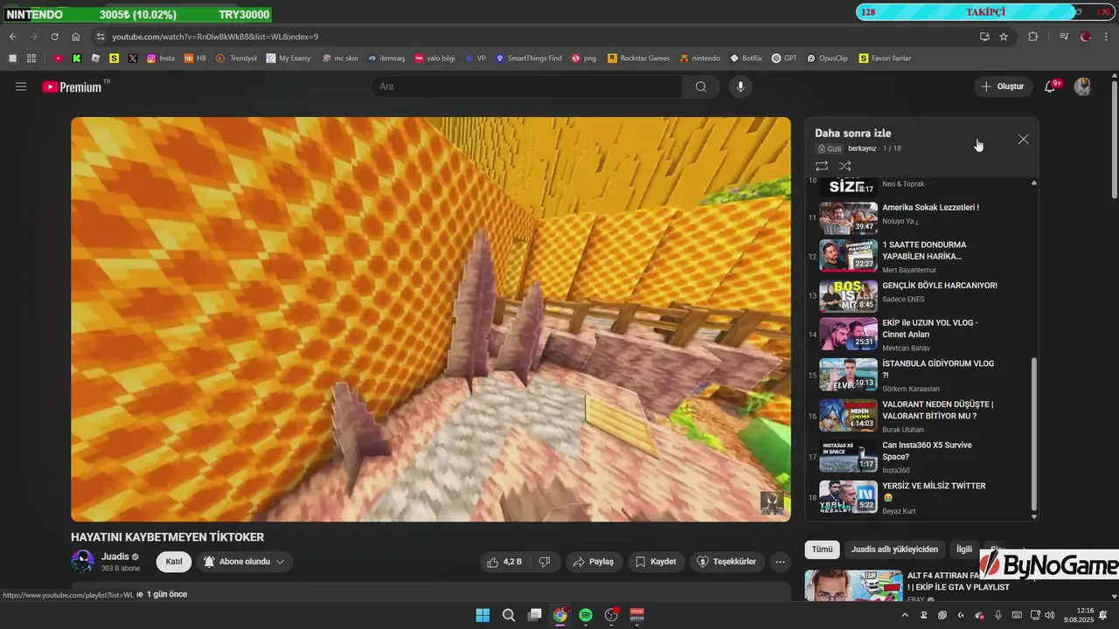This screenshot has height=629, width=1119.
Task: Join channel with Katıl button
Action: coord(174,562)
